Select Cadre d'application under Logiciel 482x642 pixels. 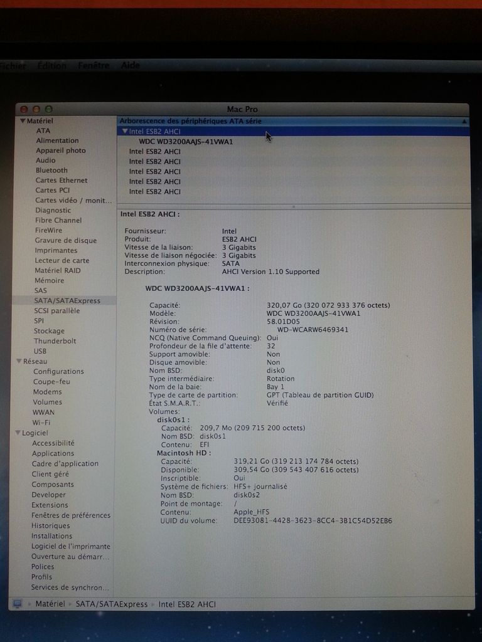pos(65,463)
